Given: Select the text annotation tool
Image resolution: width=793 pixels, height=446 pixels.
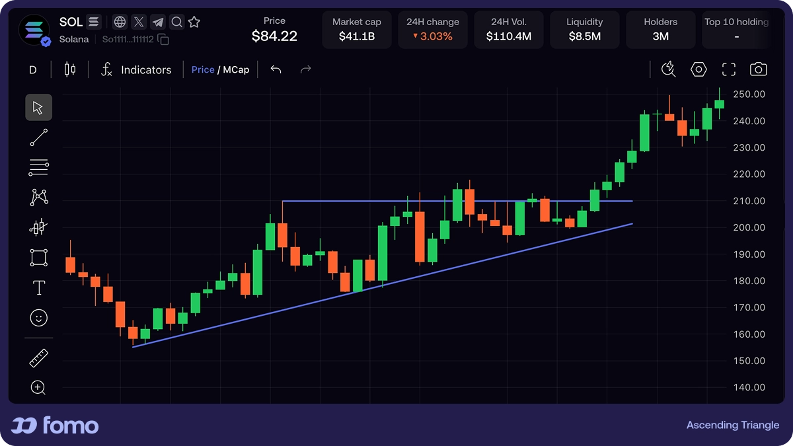Looking at the screenshot, I should click(39, 287).
